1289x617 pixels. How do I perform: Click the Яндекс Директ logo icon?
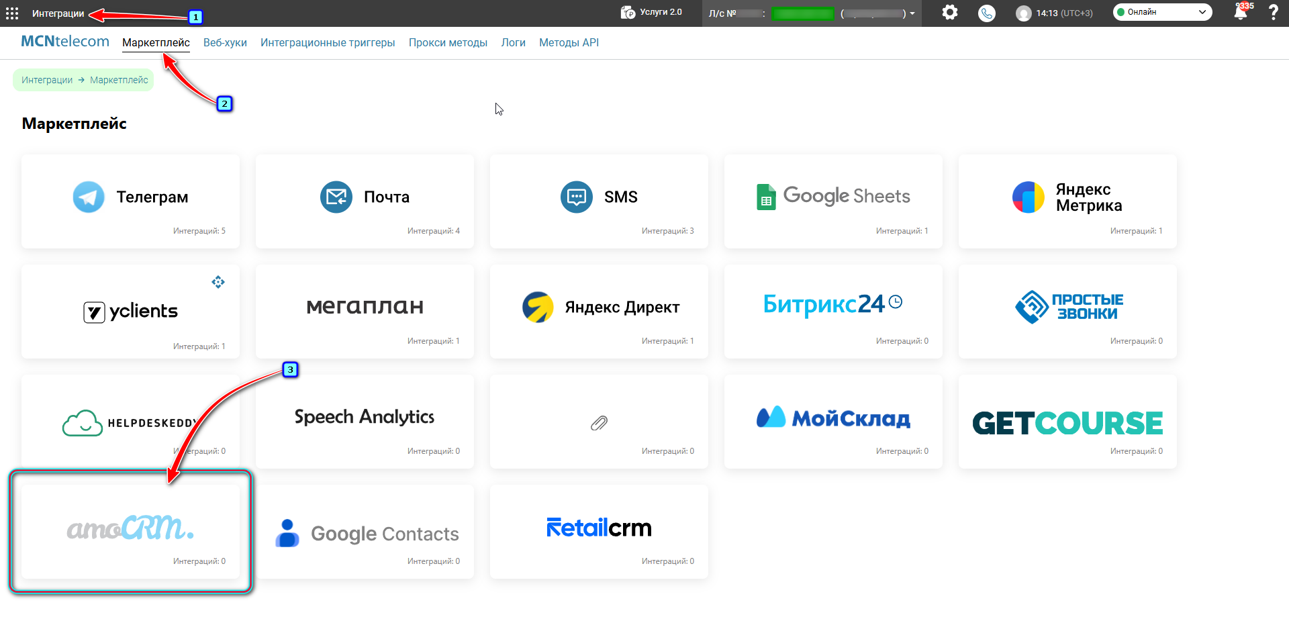538,307
